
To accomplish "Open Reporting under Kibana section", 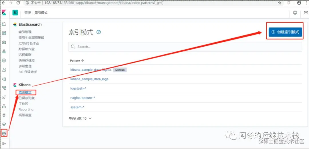I will (26, 109).
